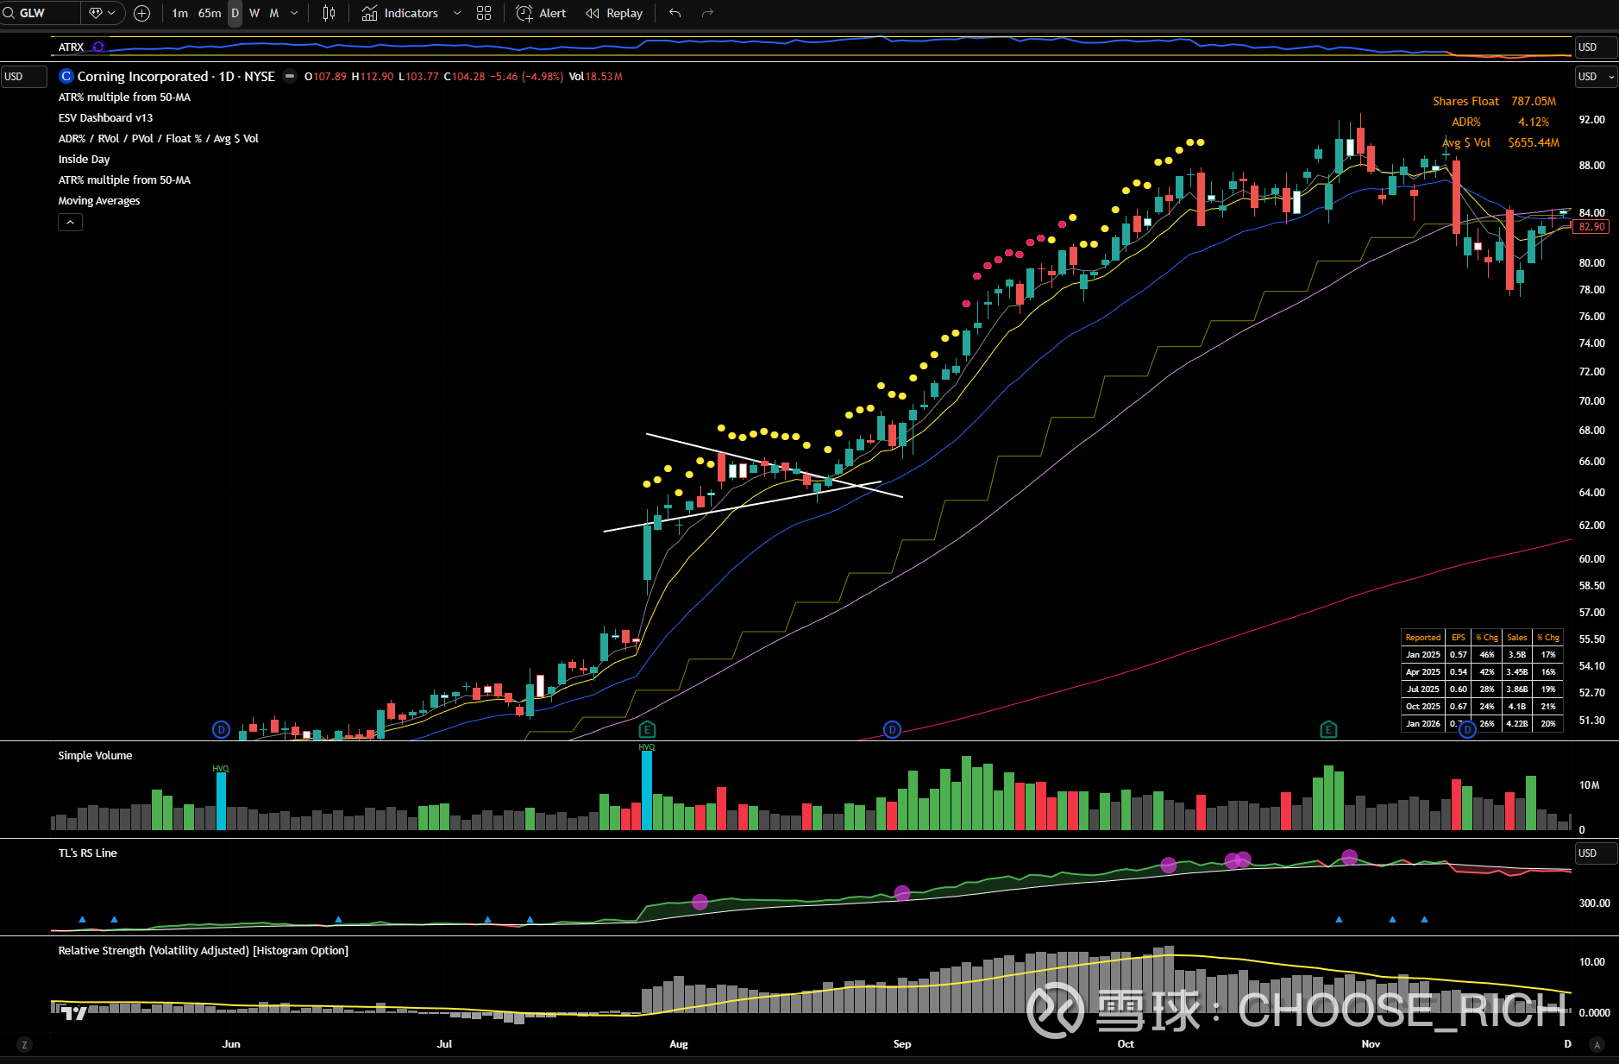The image size is (1619, 1064).
Task: Select the Inside Day indicator legend
Action: click(84, 160)
